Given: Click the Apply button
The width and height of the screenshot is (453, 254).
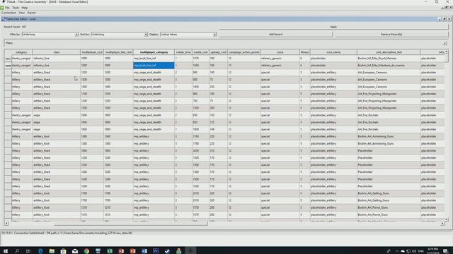Looking at the screenshot, I should coord(333,27).
